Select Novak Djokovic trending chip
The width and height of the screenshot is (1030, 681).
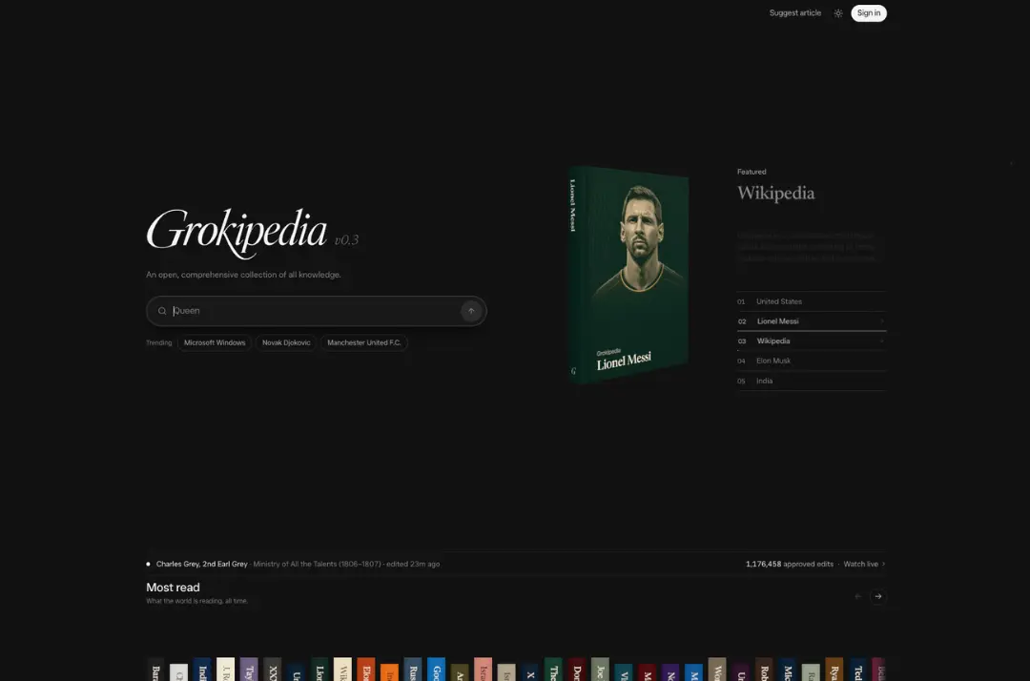click(x=286, y=342)
